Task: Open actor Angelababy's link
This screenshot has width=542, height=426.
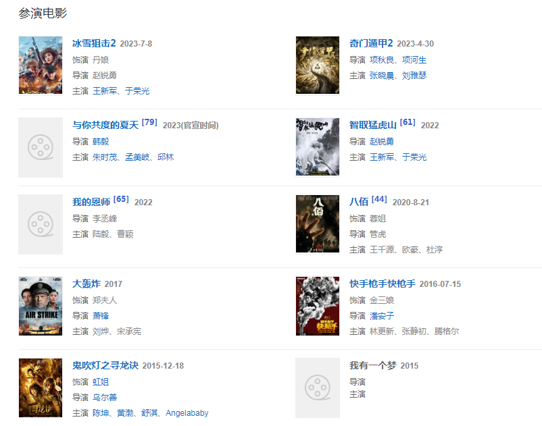Action: coord(187,413)
